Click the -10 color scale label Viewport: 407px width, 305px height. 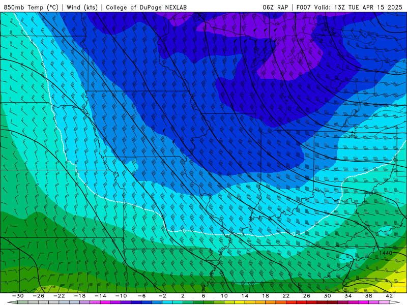121,296
